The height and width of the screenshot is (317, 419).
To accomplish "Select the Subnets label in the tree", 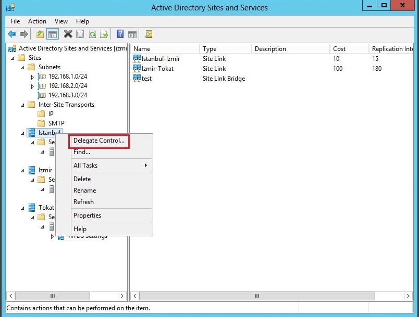I will (50, 67).
